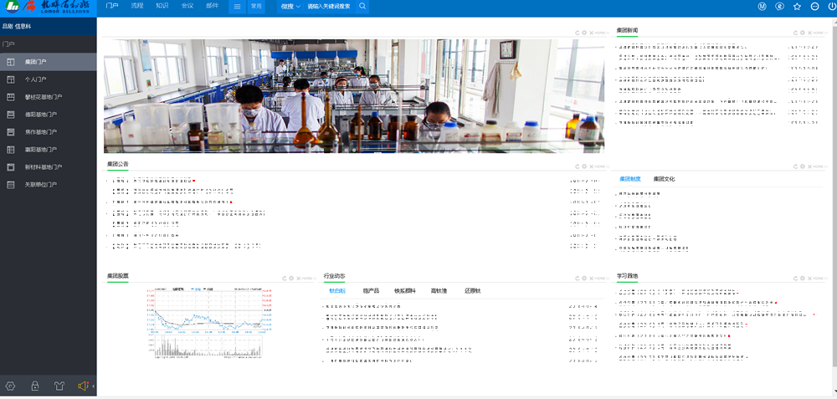Image resolution: width=837 pixels, height=399 pixels.
Task: Expand the 微搜 search type dropdown
Action: (x=290, y=7)
